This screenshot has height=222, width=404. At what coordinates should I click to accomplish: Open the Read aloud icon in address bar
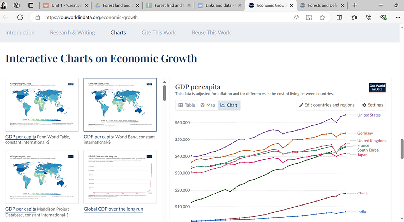[x=296, y=17]
